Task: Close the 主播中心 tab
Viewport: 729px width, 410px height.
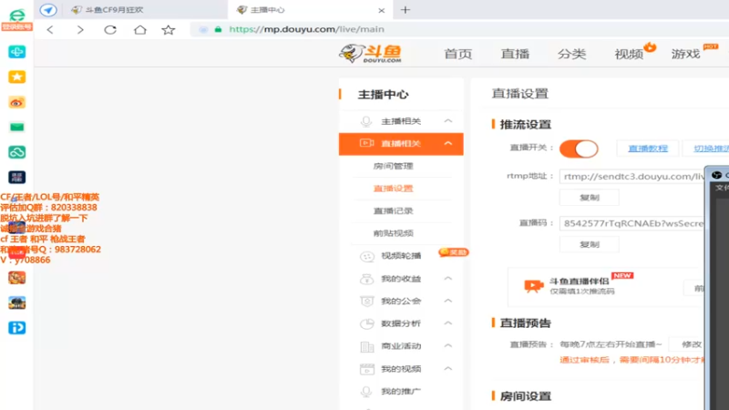Action: coord(381,10)
